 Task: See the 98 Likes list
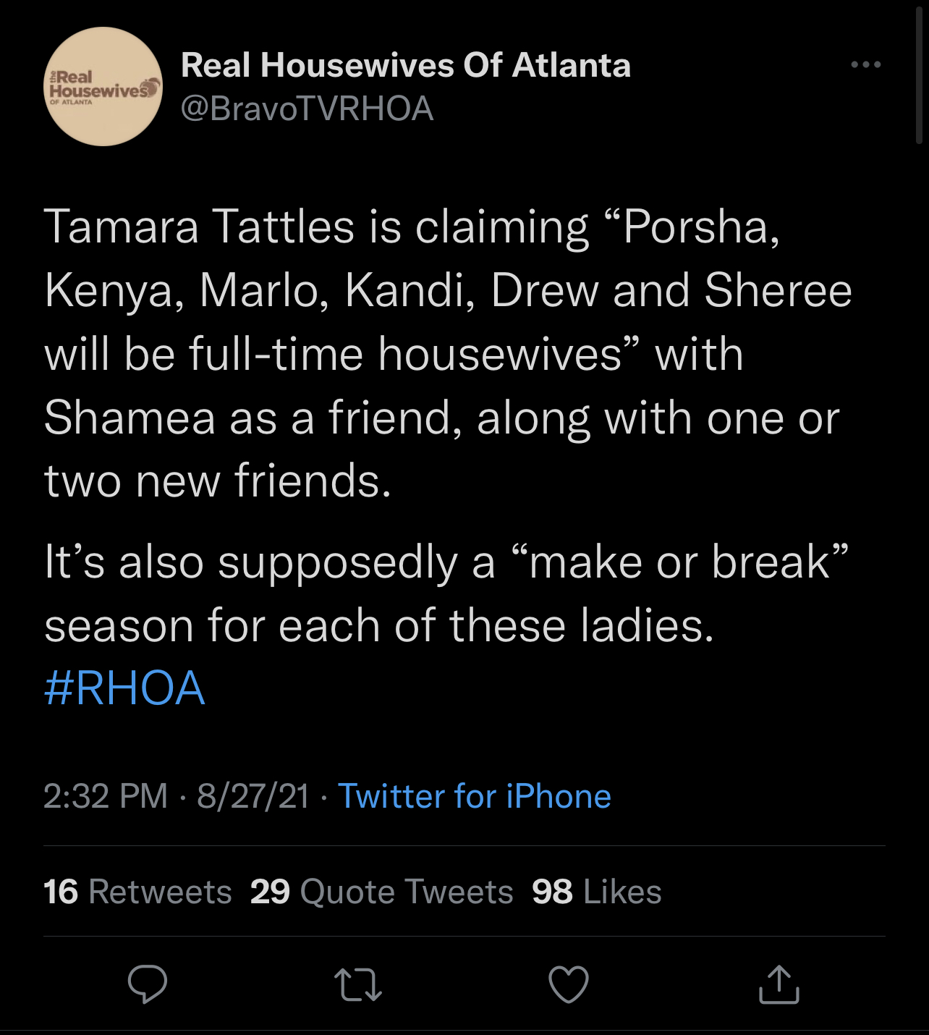pyautogui.click(x=597, y=892)
